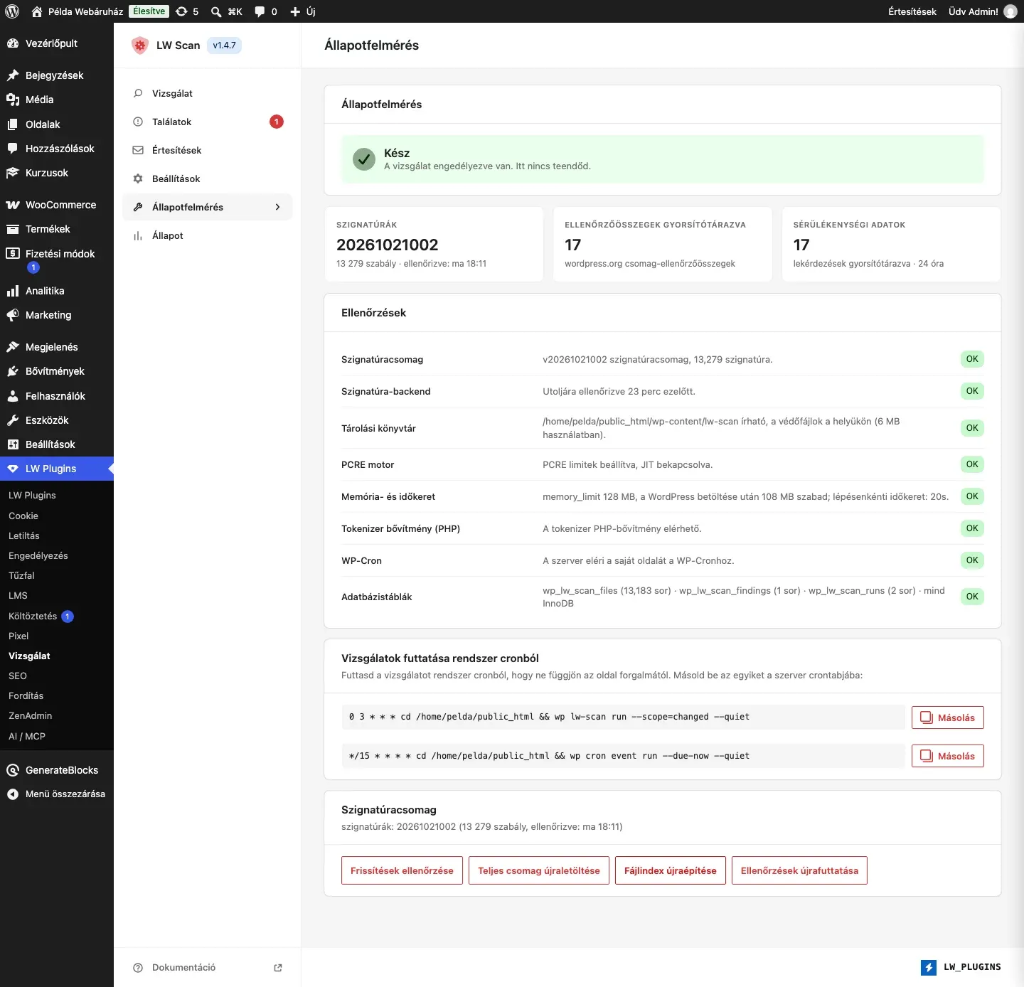Click the Találatok alert icon
Screen dimensions: 1024x987
click(x=138, y=122)
